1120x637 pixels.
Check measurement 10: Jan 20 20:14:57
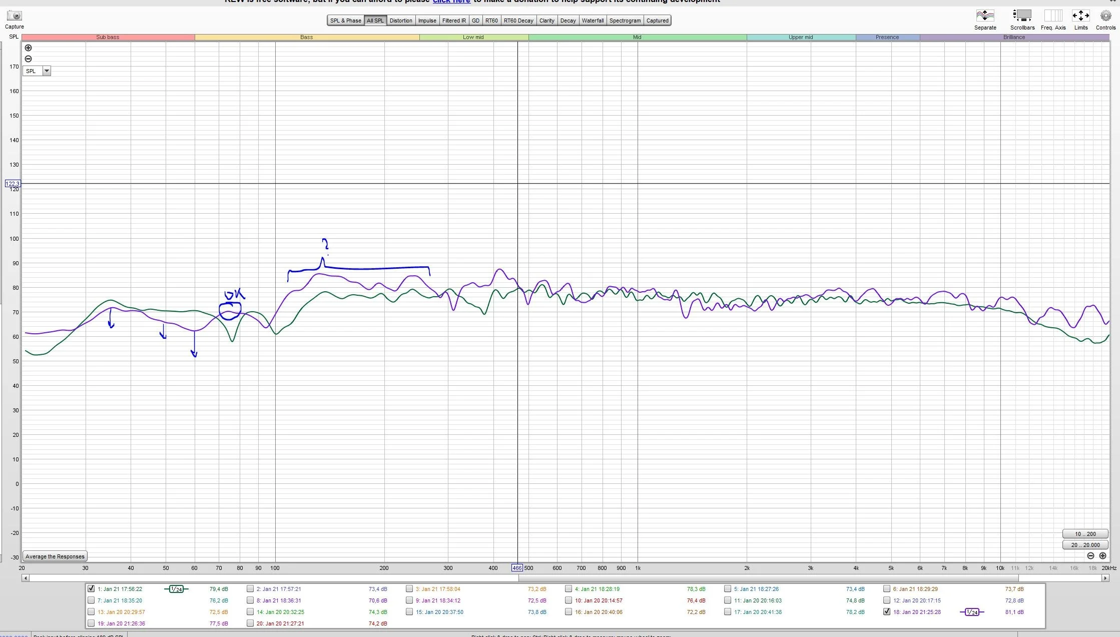pos(569,600)
